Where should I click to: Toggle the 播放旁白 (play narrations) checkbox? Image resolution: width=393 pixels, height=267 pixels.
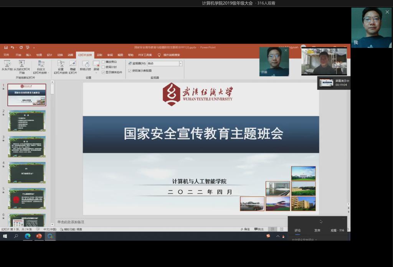(103, 62)
